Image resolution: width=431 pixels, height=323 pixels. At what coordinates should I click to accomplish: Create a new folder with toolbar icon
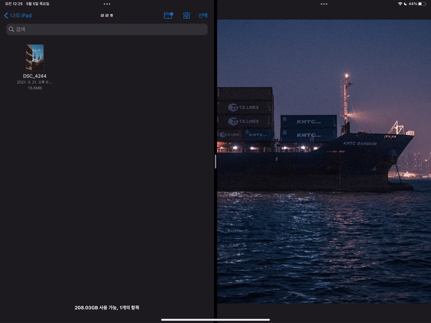(168, 15)
